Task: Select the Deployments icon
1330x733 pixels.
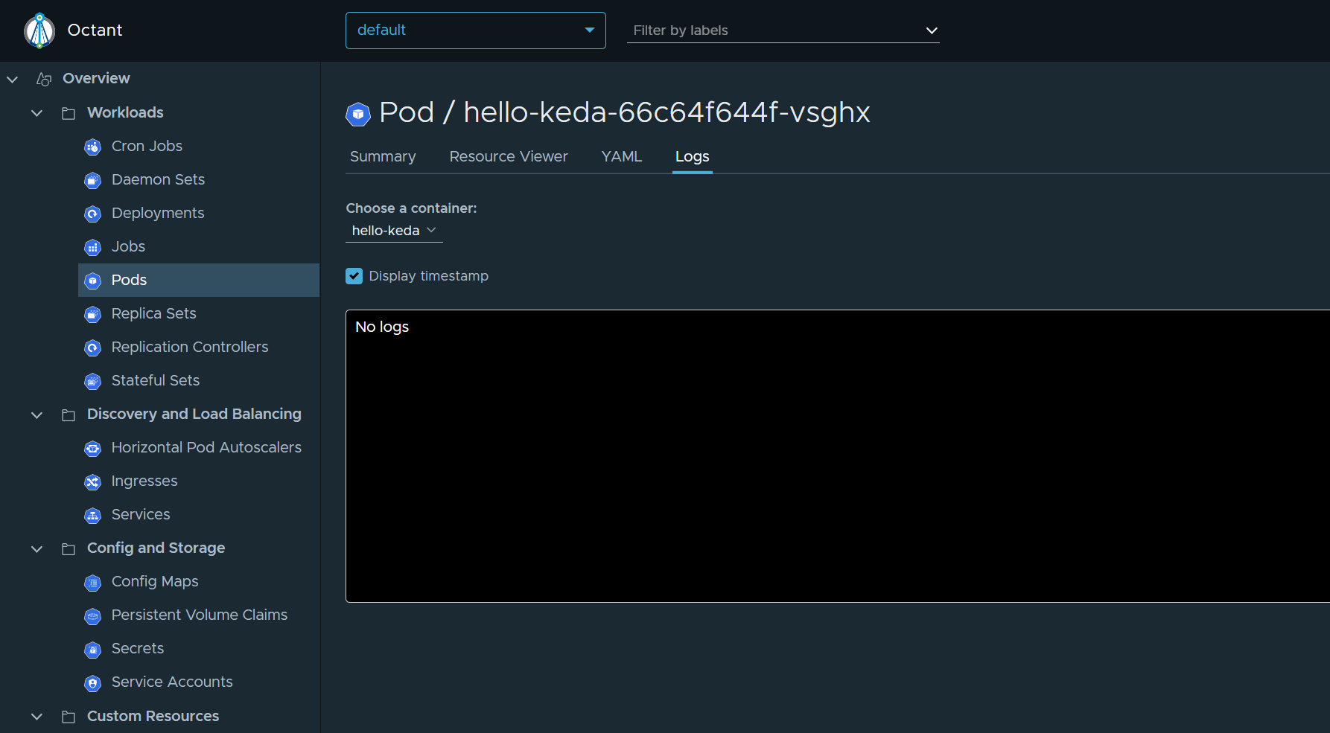Action: (x=92, y=214)
